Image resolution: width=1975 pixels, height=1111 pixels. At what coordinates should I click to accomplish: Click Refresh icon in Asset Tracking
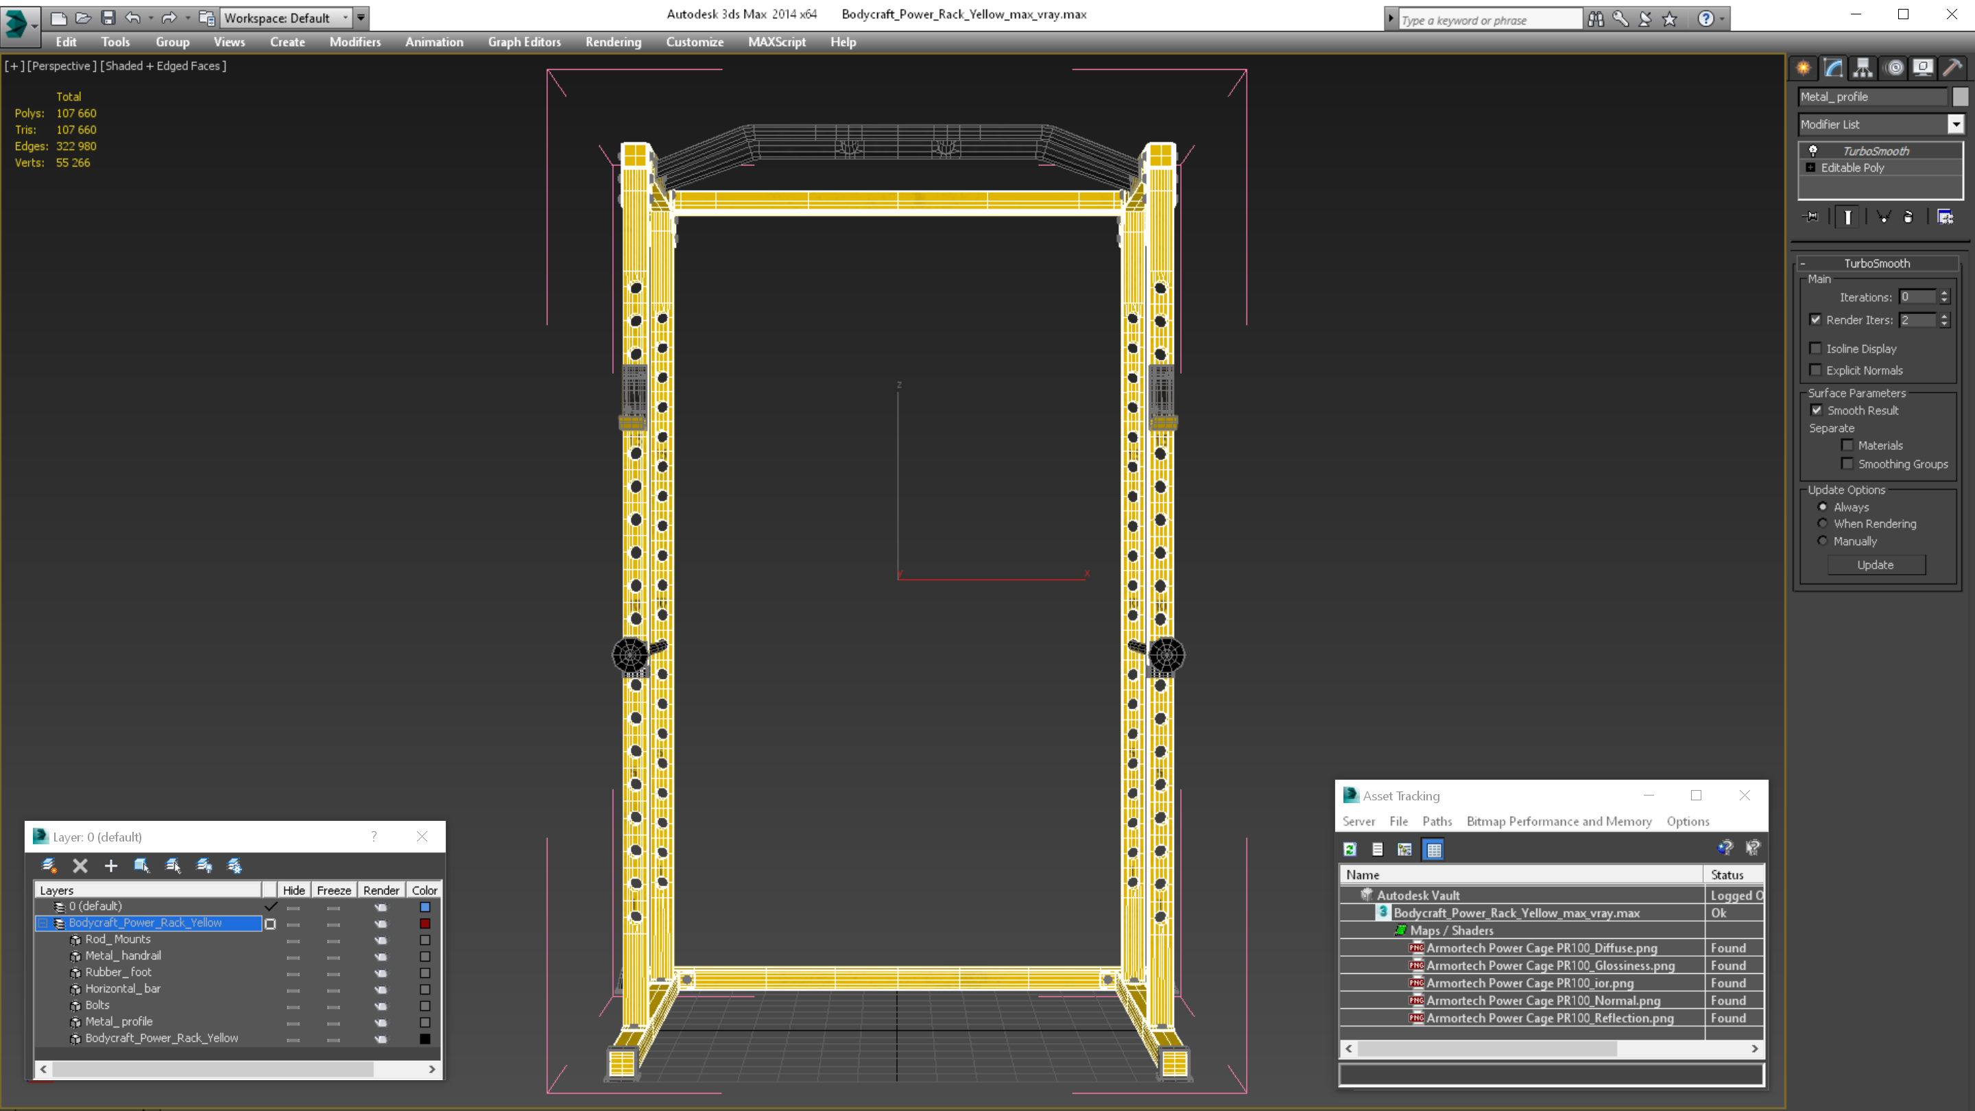tap(1350, 849)
